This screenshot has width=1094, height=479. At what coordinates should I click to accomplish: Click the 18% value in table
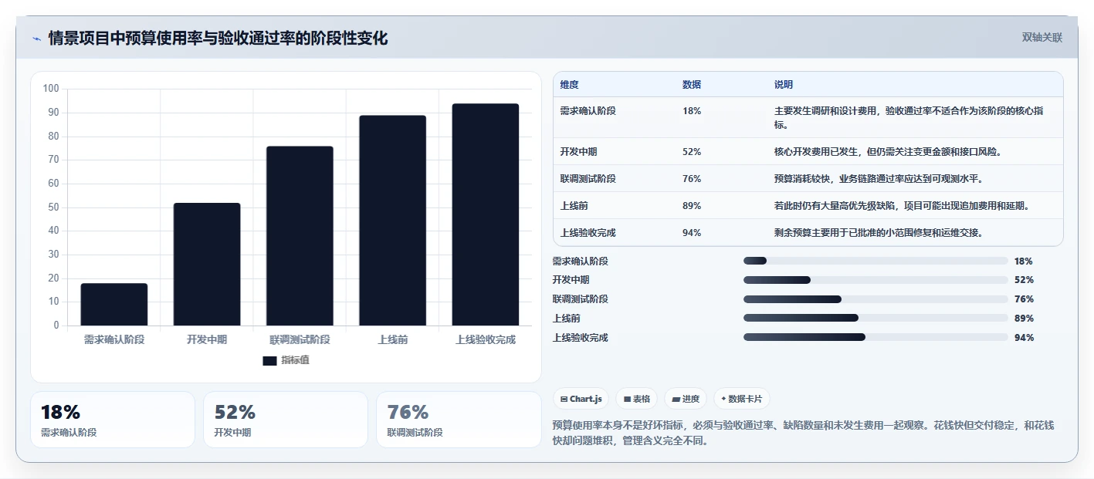692,111
